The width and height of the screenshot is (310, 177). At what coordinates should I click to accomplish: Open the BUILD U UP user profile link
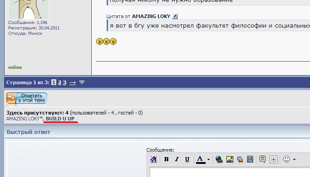click(x=60, y=119)
